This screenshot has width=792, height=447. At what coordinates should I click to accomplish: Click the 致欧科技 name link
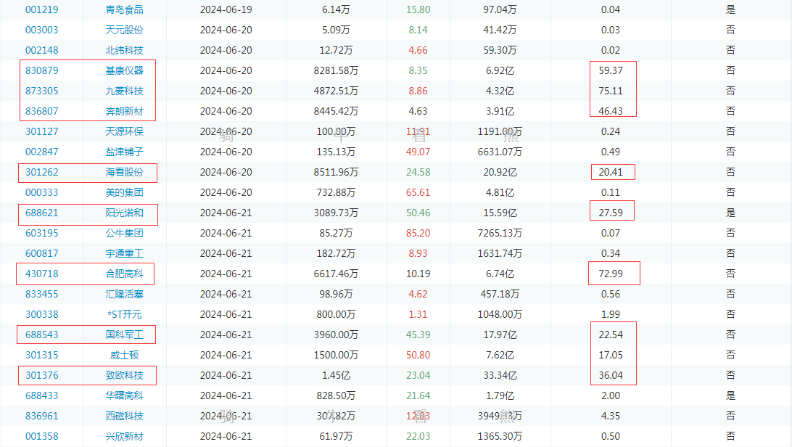(x=124, y=375)
